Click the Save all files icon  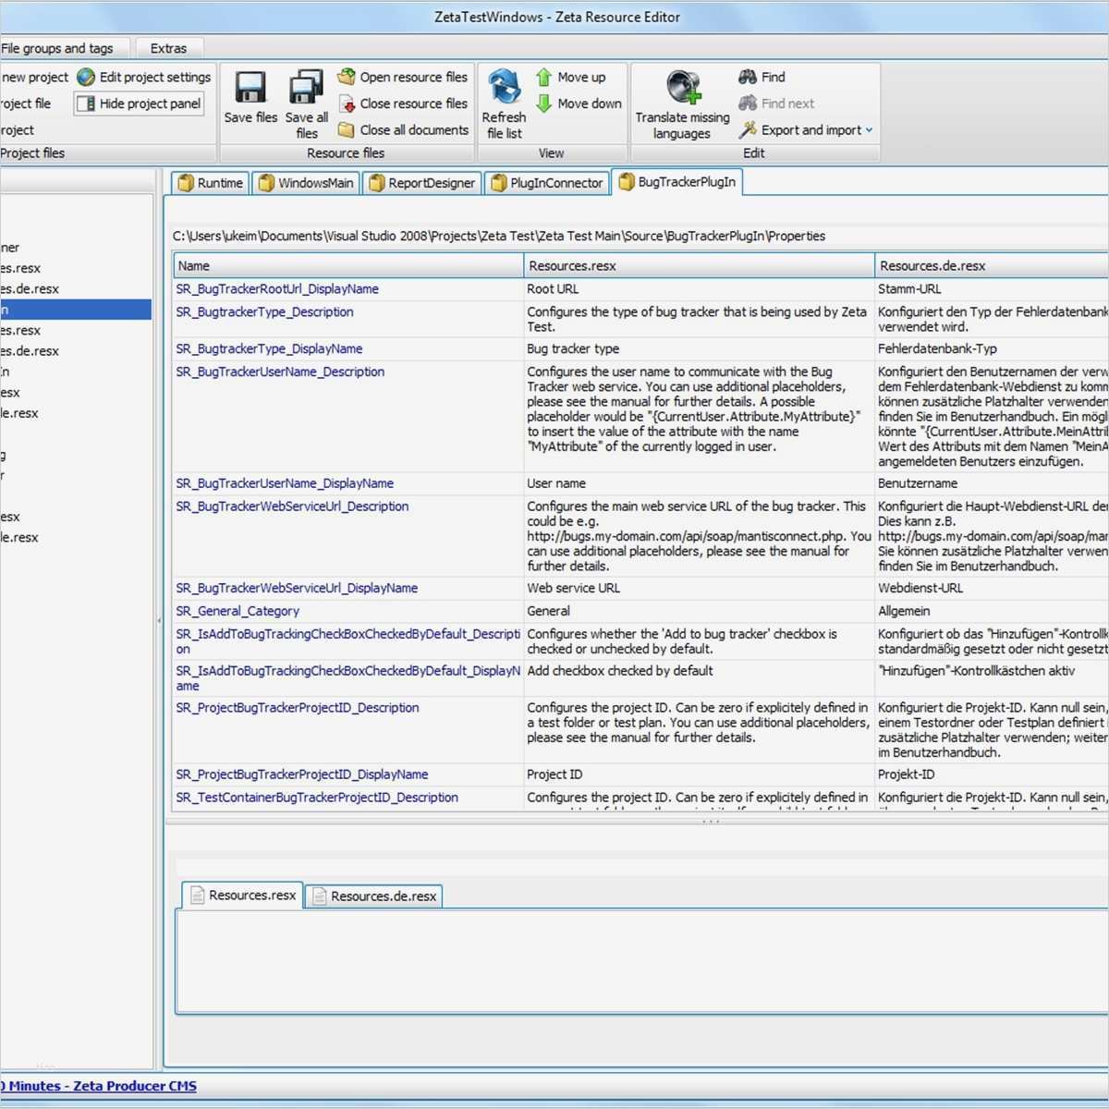306,88
